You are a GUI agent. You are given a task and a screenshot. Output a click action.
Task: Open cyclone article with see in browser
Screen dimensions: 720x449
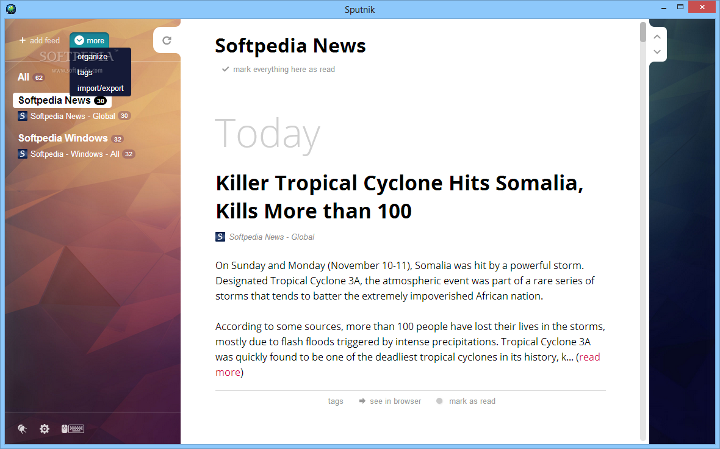[x=390, y=401]
